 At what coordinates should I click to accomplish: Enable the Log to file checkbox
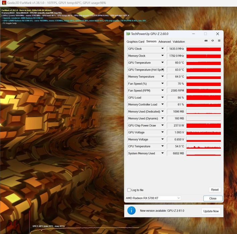click(129, 190)
